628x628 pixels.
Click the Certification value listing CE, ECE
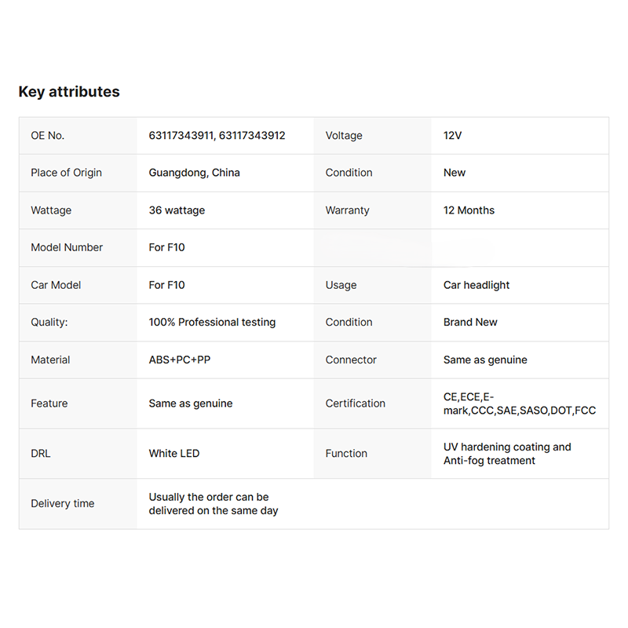coord(519,403)
